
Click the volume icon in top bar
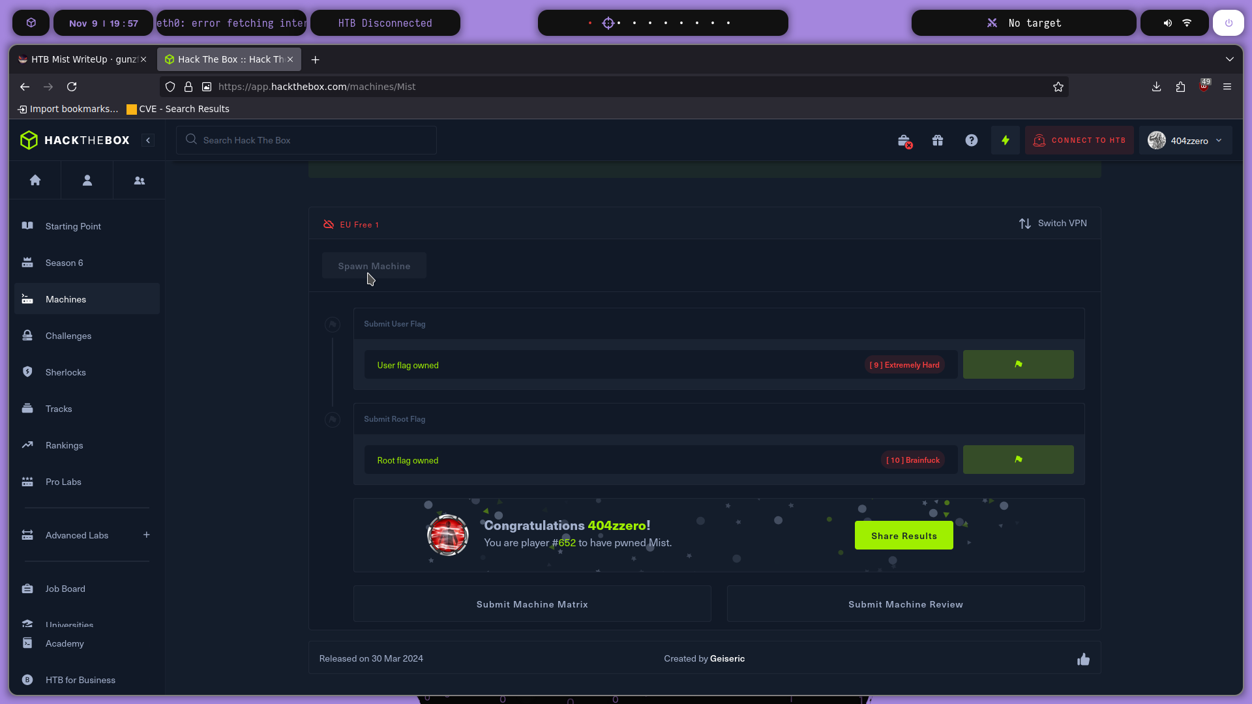coord(1168,23)
